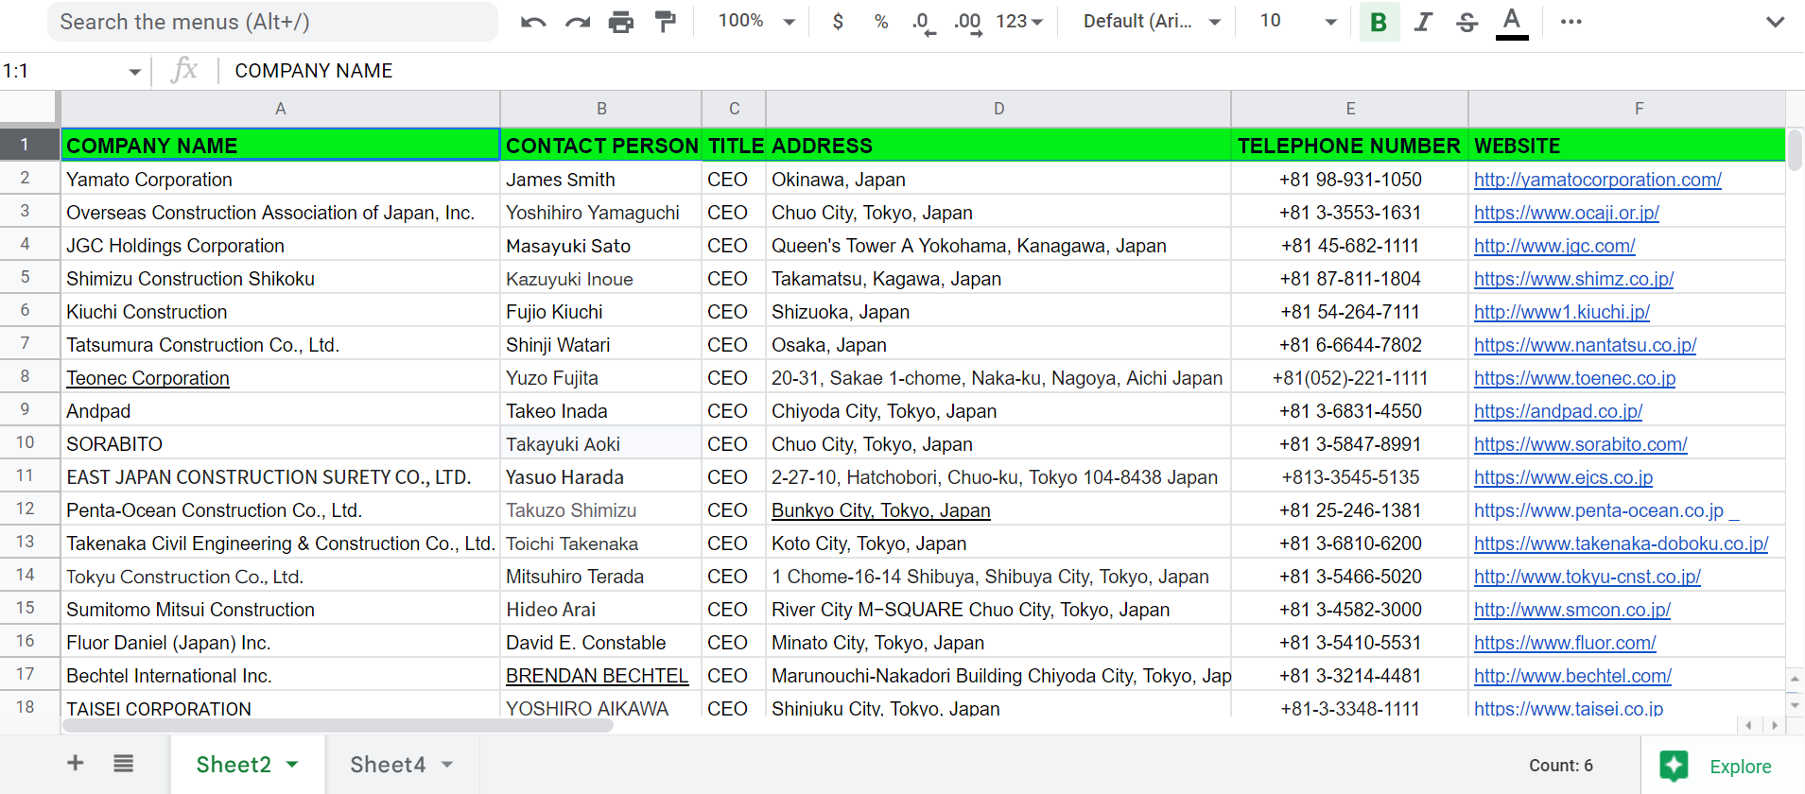Open the www.ocaji.or.jp link
The image size is (1805, 794).
click(1567, 213)
